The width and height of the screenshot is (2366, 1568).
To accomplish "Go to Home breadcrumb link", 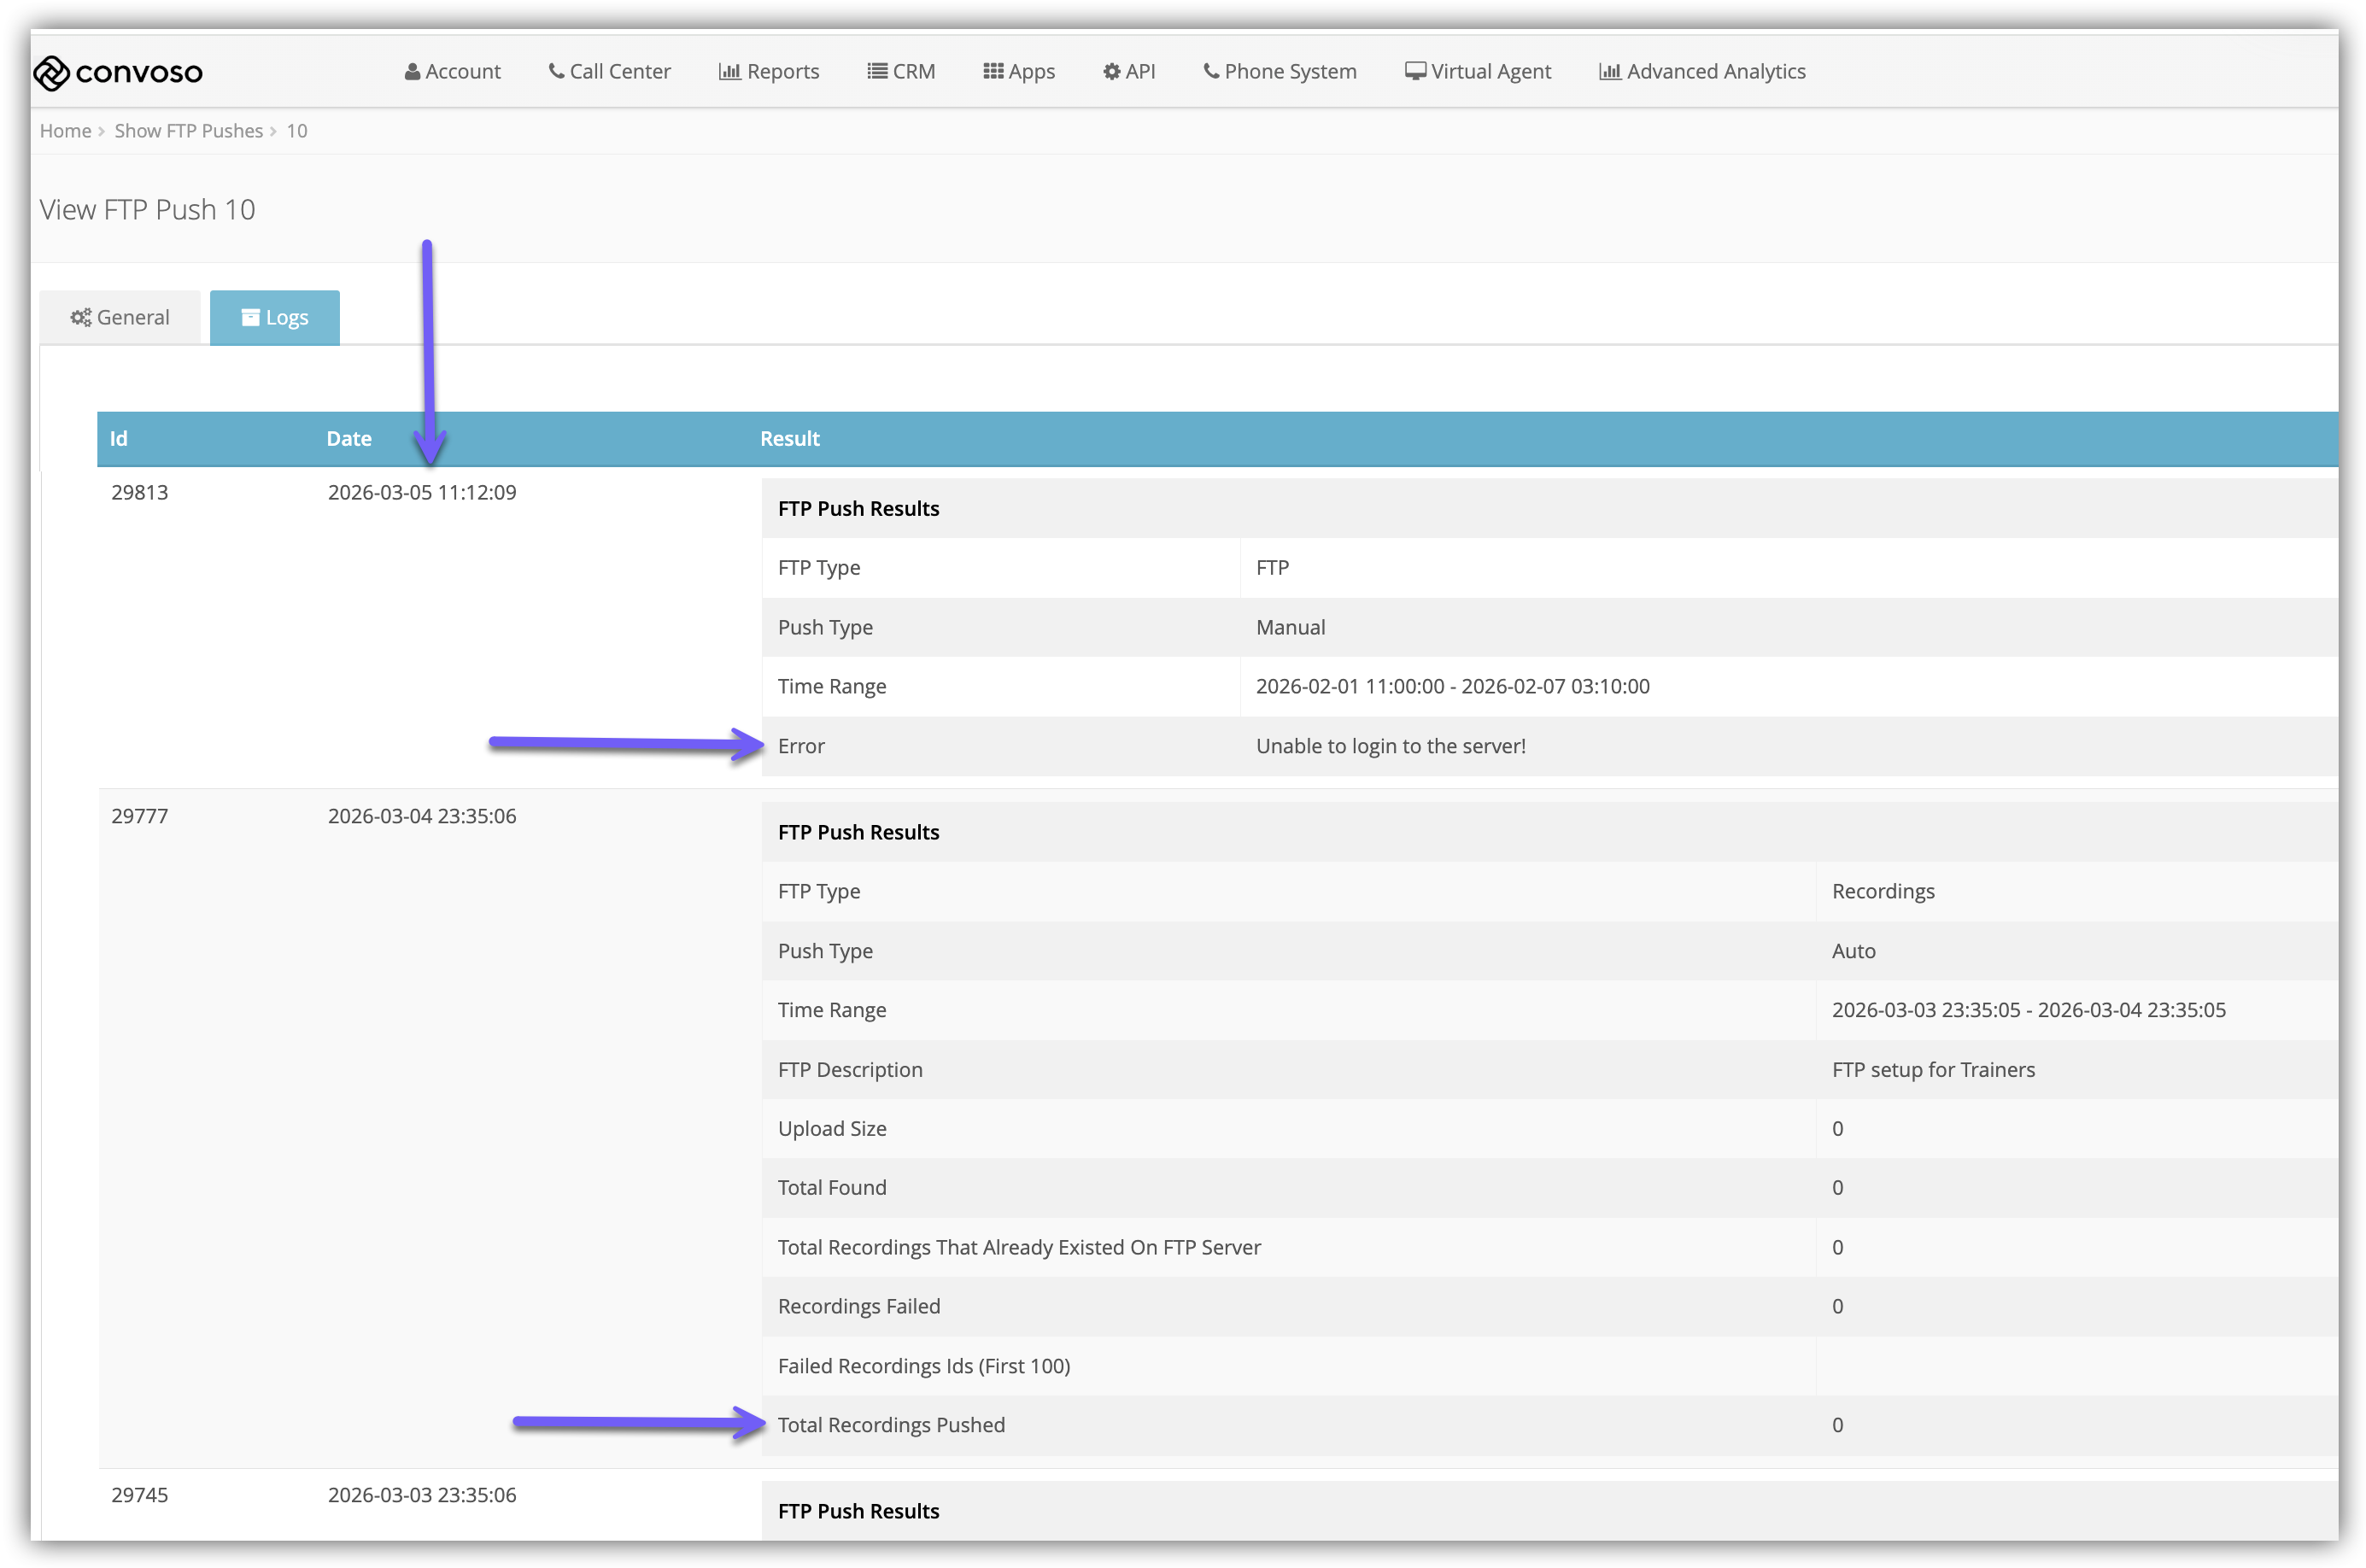I will (65, 131).
